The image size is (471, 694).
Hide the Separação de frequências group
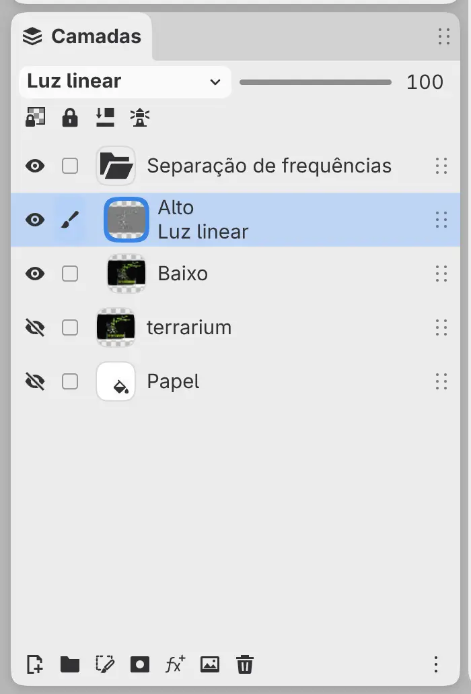point(35,166)
